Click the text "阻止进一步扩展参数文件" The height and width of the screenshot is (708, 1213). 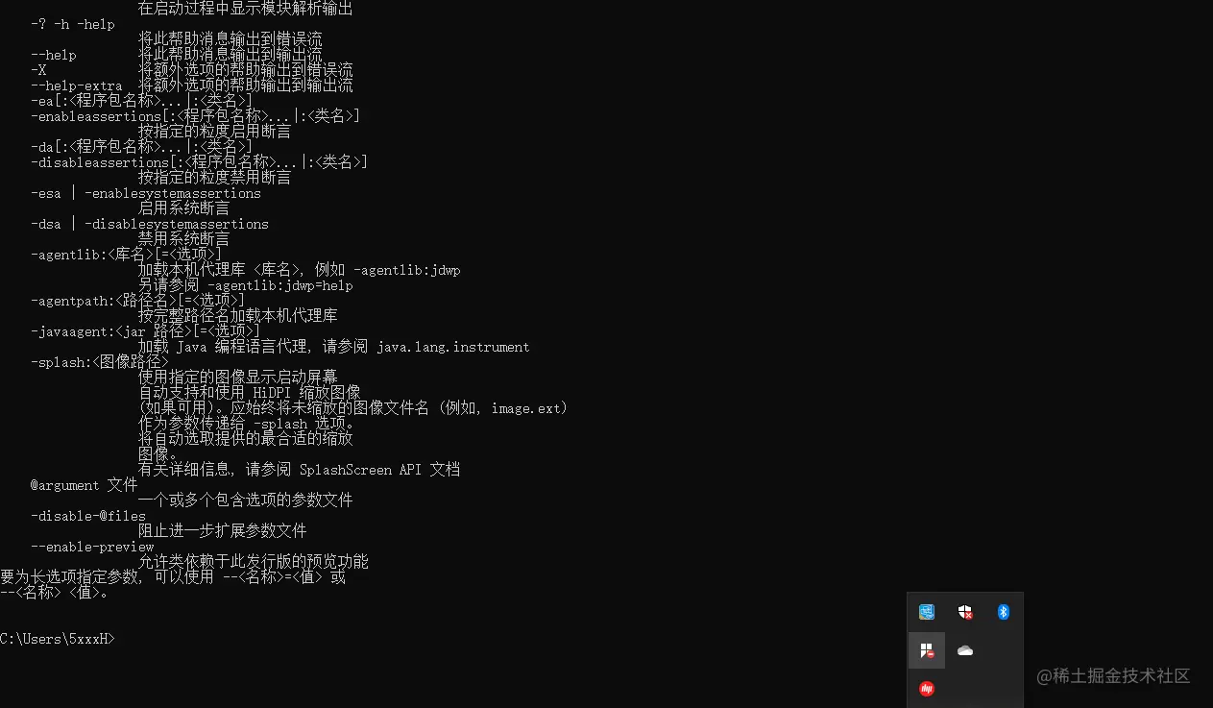(x=222, y=531)
